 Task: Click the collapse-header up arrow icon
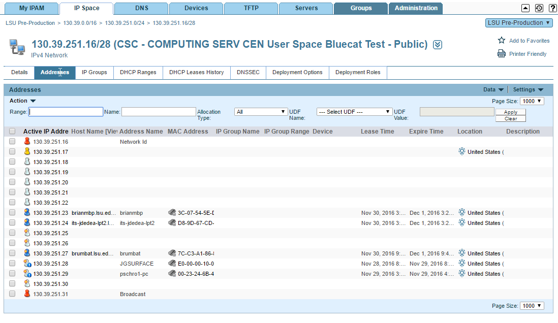(525, 8)
